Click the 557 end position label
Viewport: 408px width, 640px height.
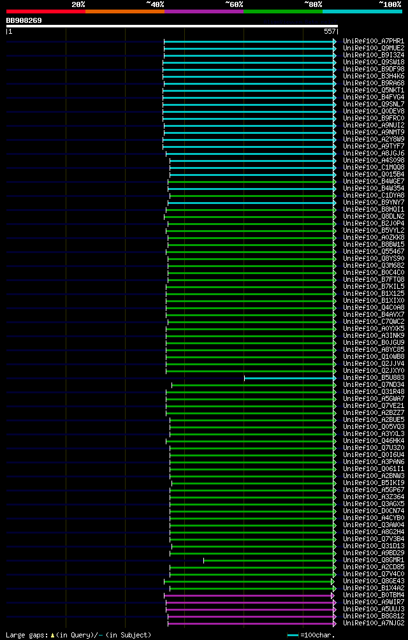point(331,31)
